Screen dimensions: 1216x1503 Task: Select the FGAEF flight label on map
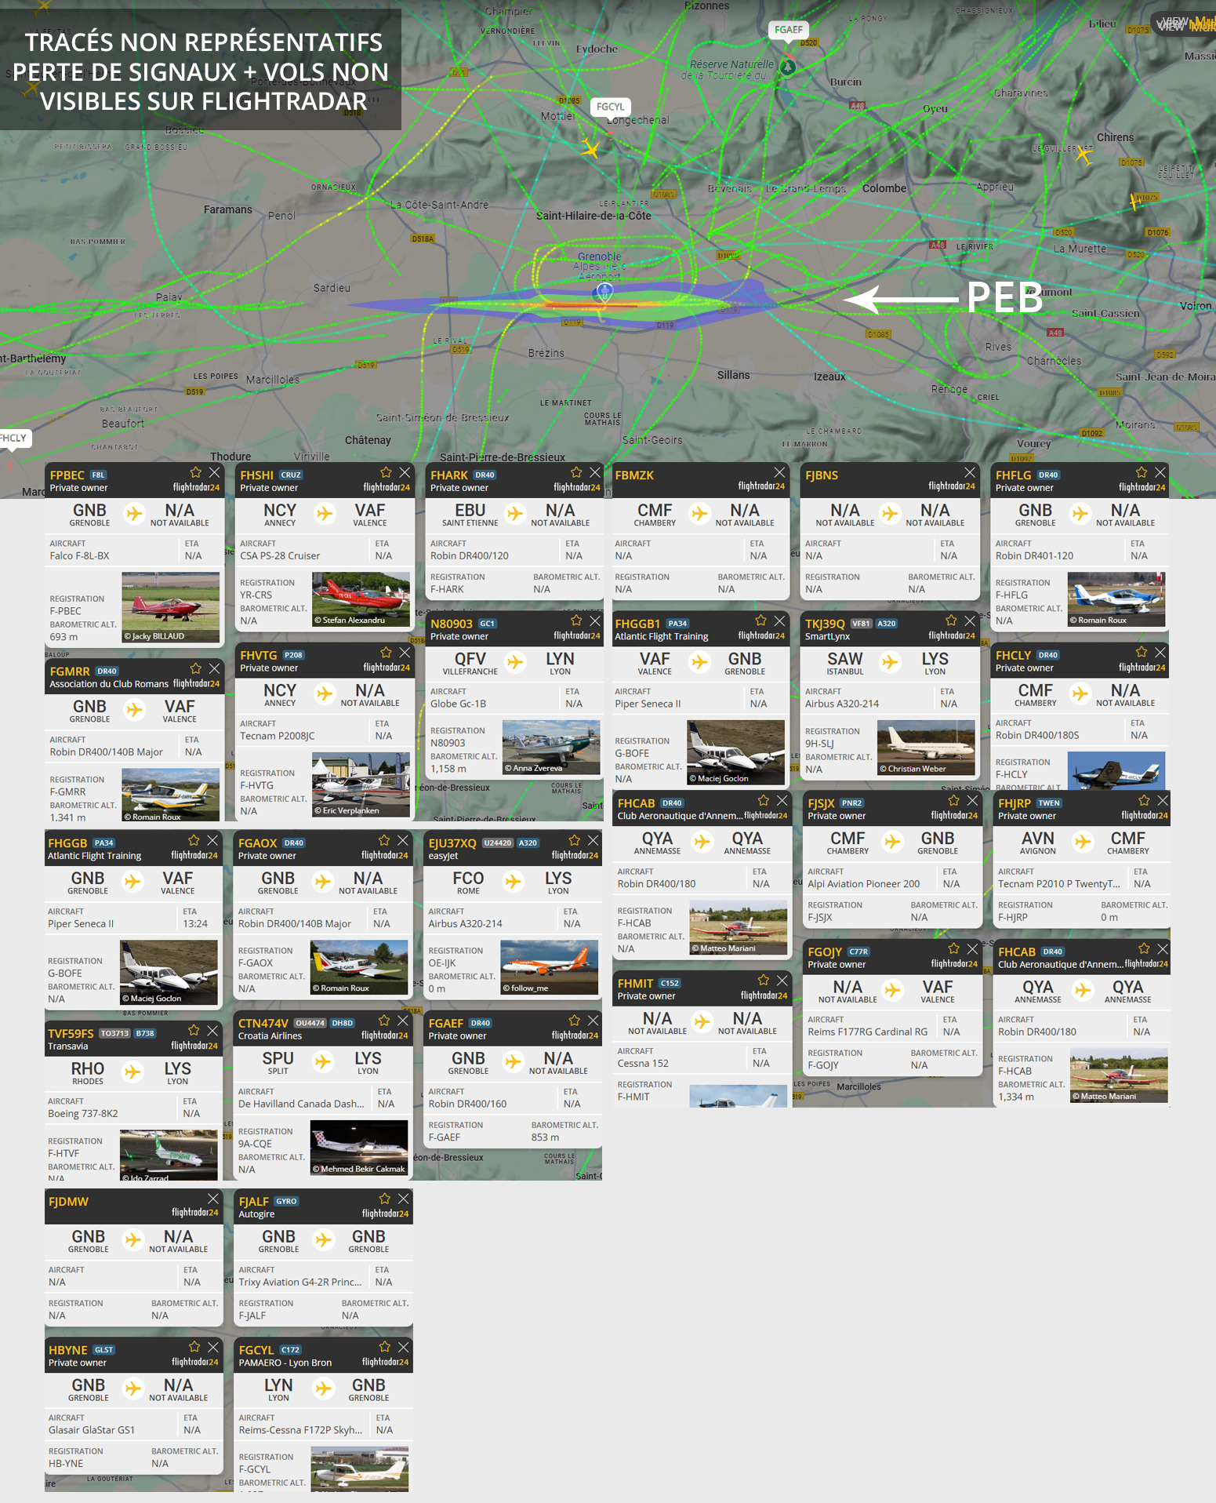pos(788,30)
